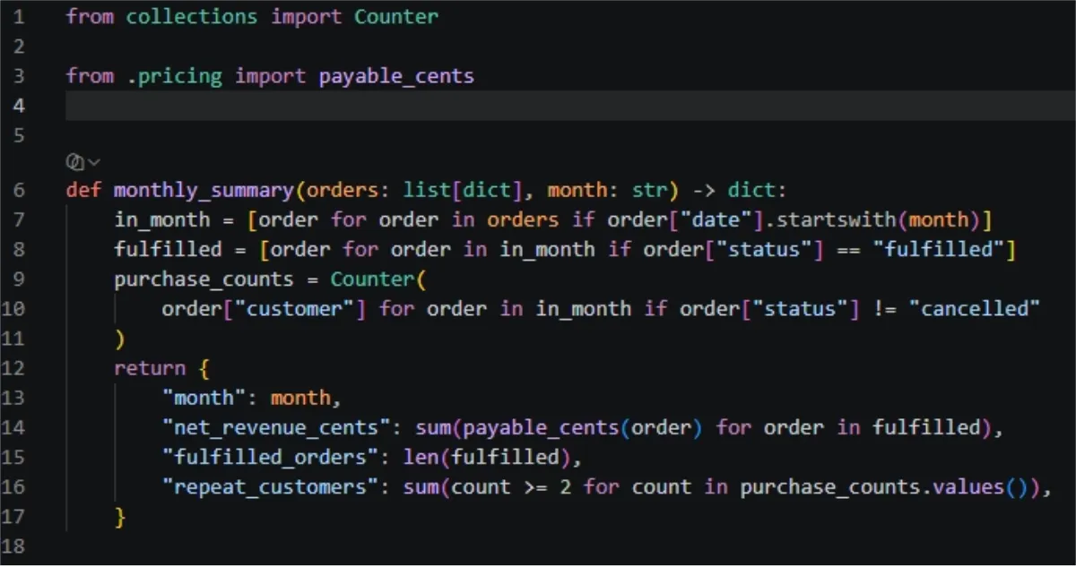The image size is (1076, 567).
Task: Click the Counter( call on line 9
Action: tap(378, 279)
